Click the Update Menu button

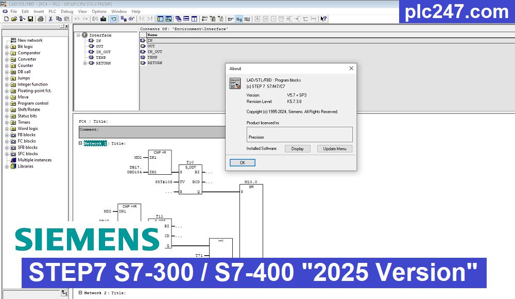point(335,148)
